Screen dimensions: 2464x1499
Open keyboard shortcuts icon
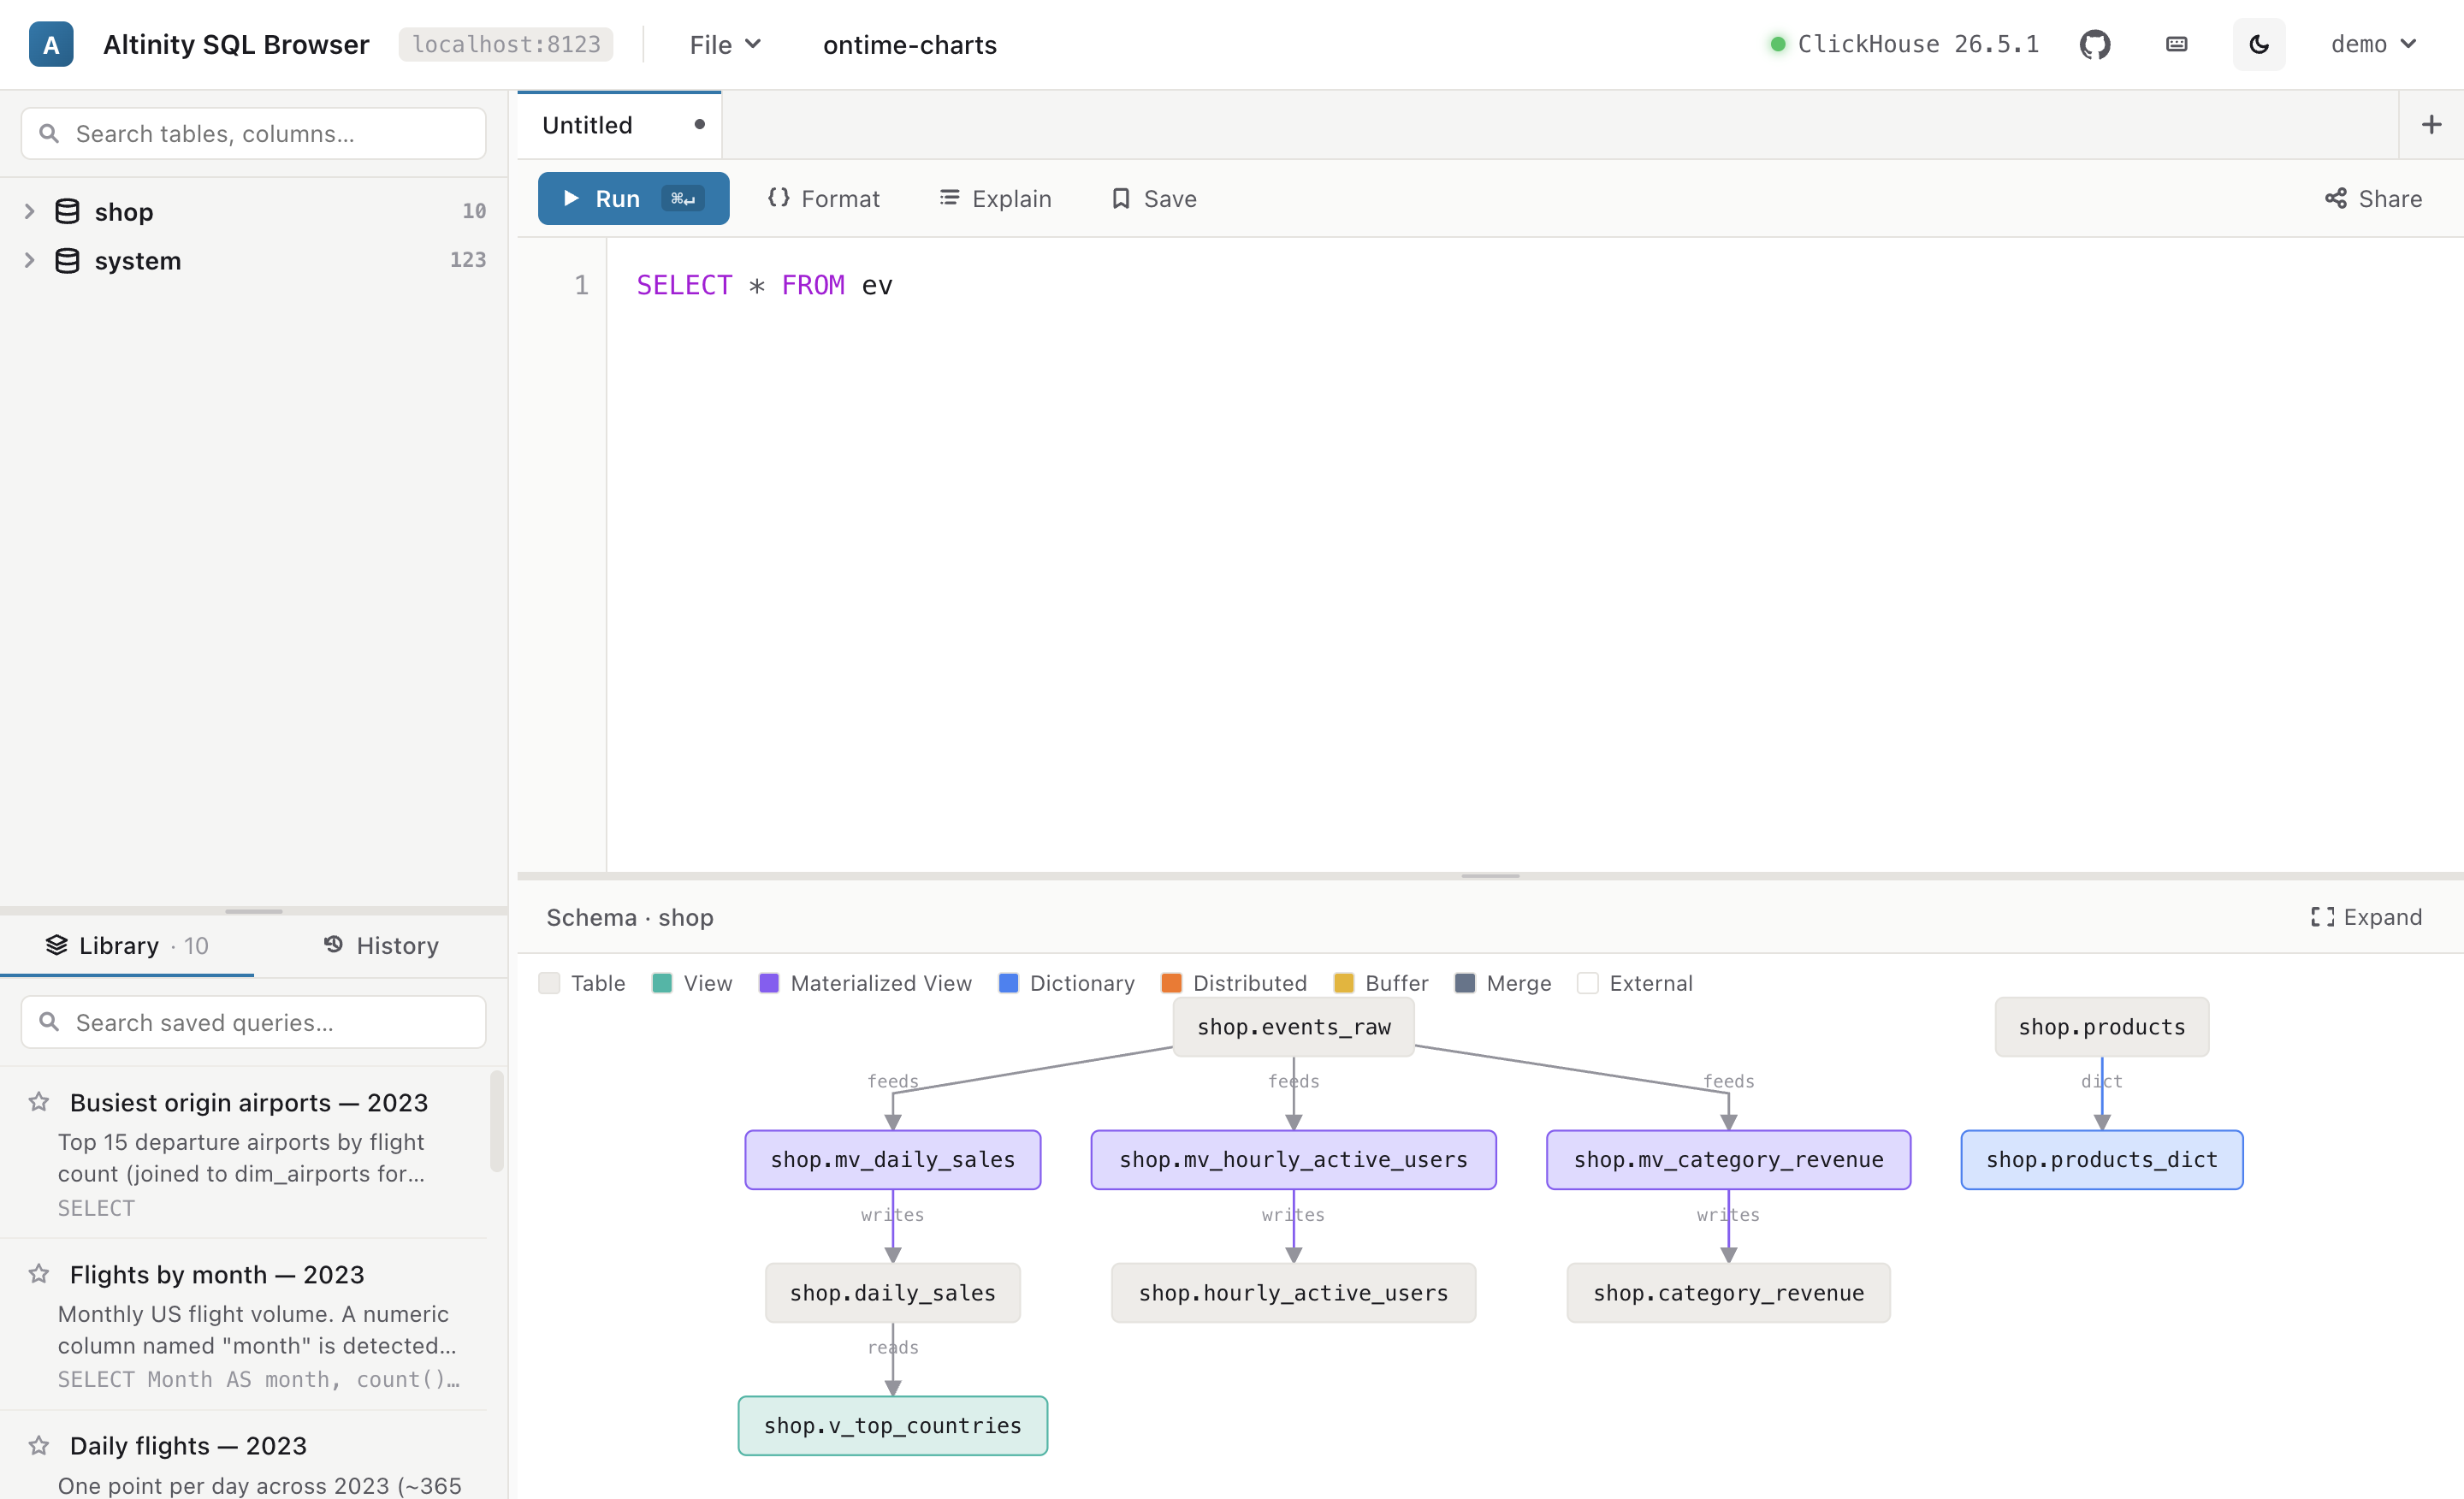(2176, 44)
